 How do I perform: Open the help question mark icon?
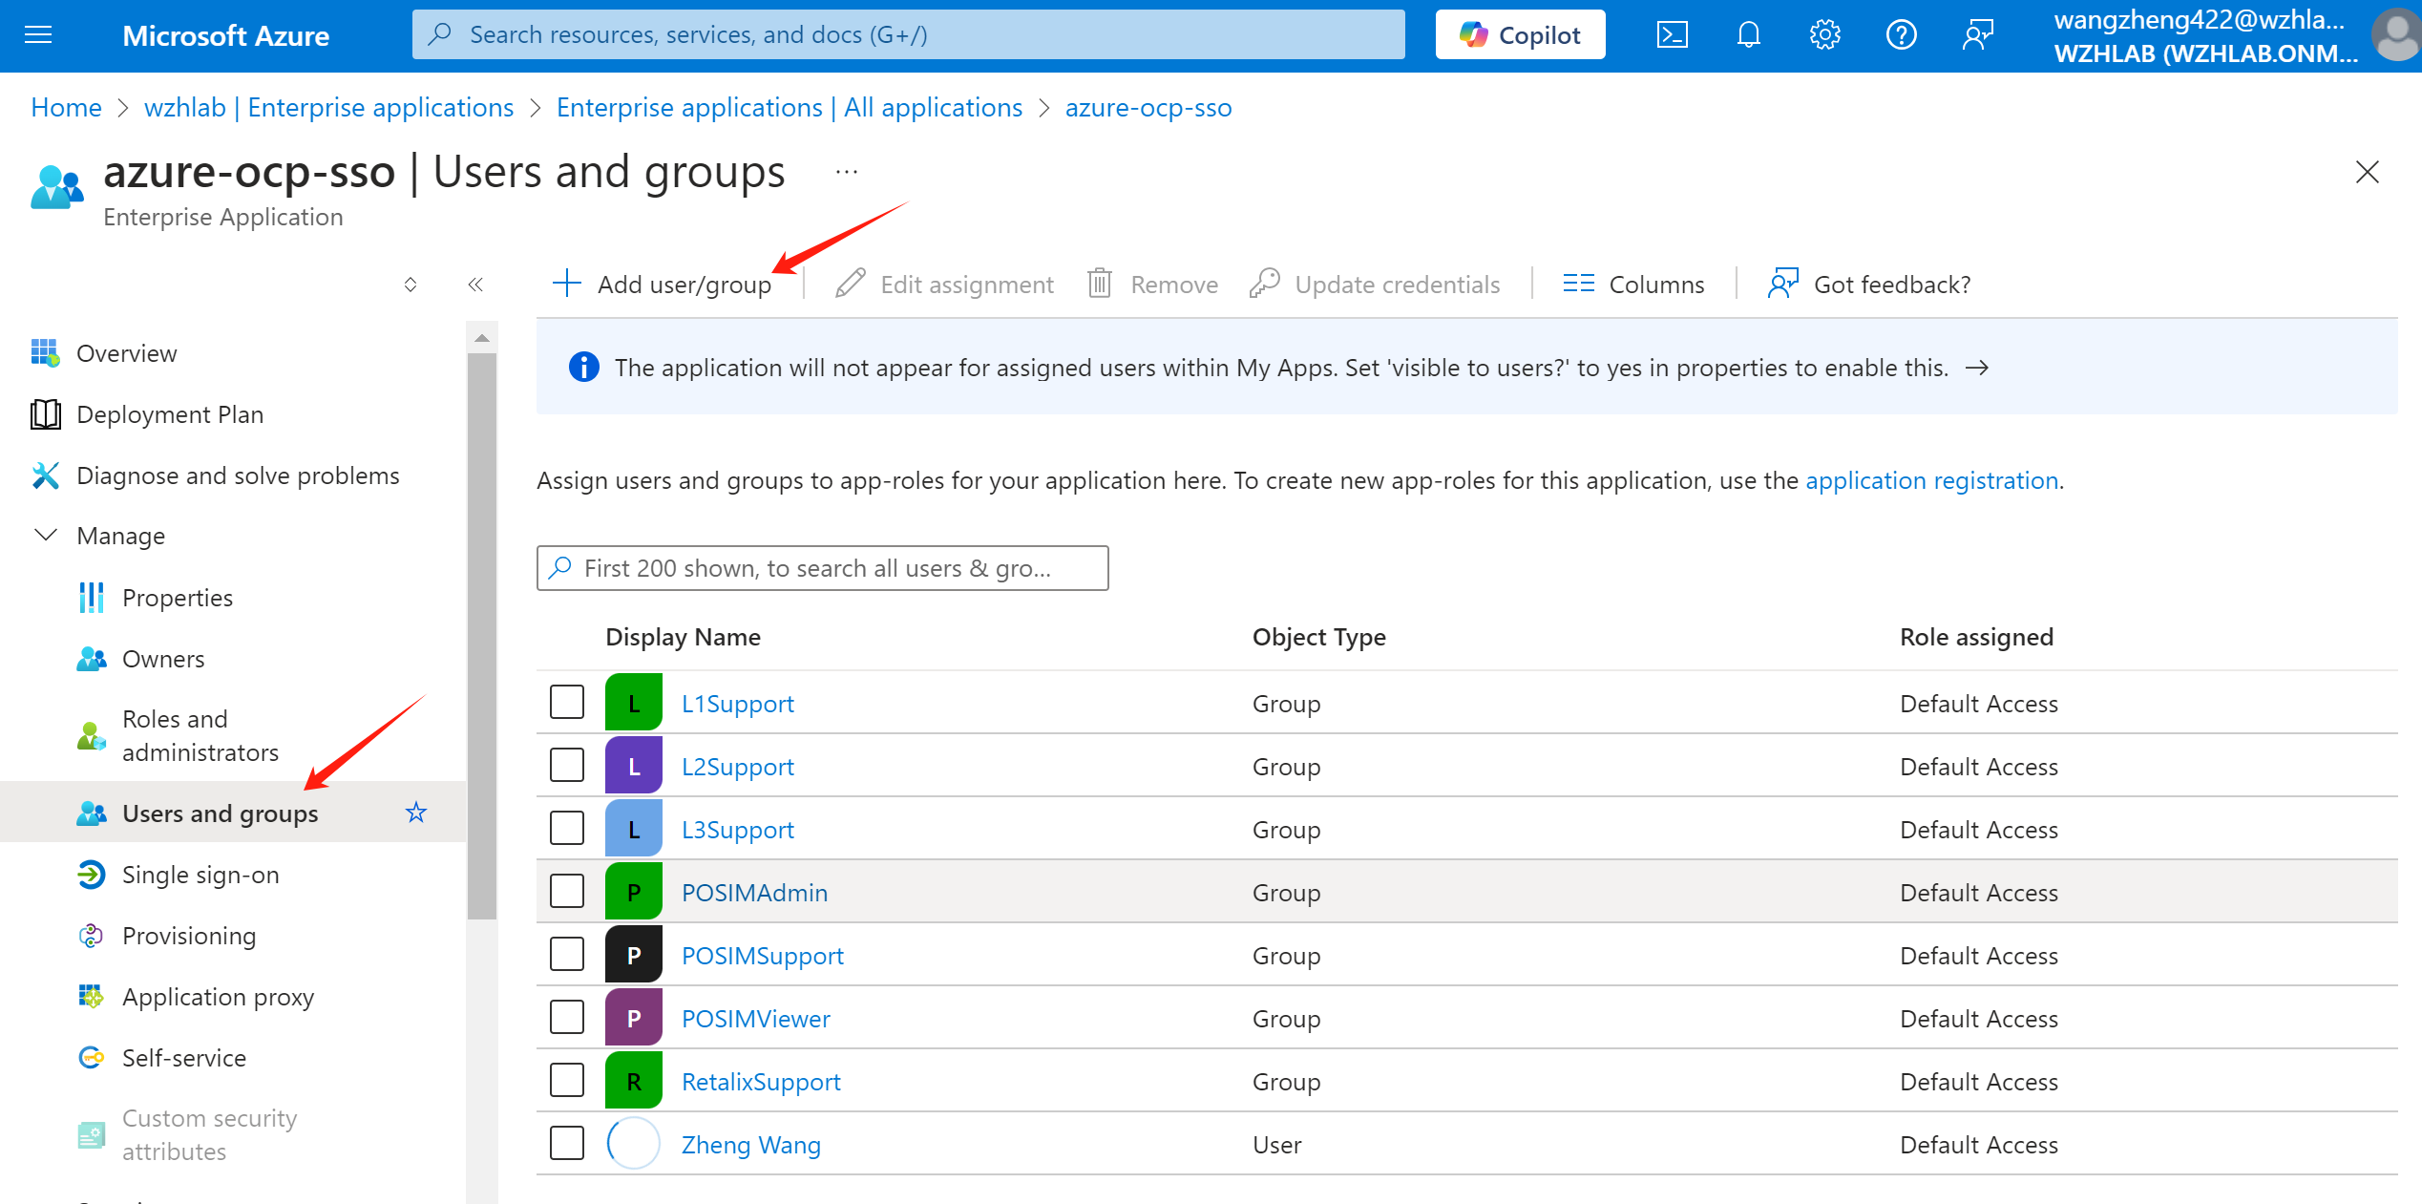click(1901, 35)
